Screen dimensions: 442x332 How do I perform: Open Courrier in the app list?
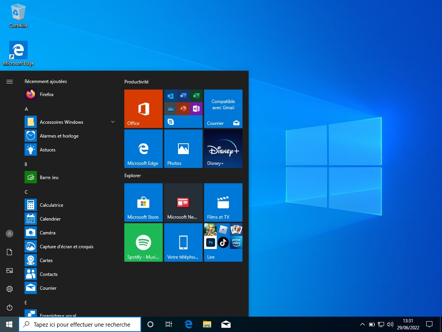[x=70, y=288]
